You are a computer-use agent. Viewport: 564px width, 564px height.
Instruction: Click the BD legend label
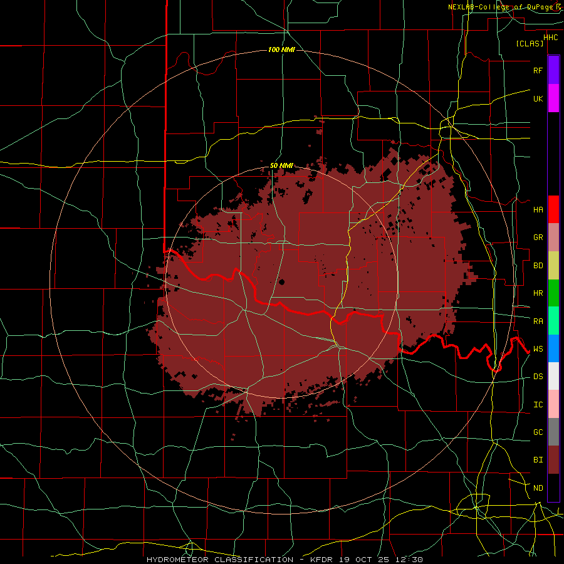point(538,266)
